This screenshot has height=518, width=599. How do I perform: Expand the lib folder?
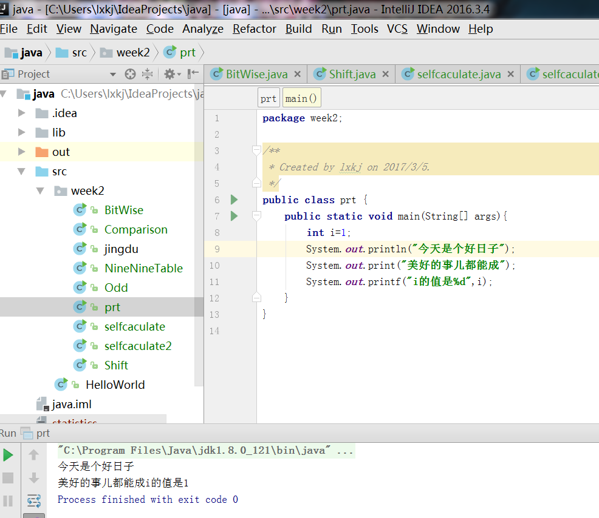pos(21,132)
